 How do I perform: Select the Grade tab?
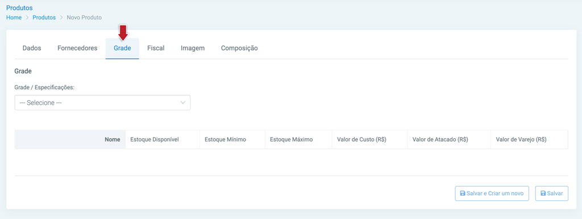point(123,48)
